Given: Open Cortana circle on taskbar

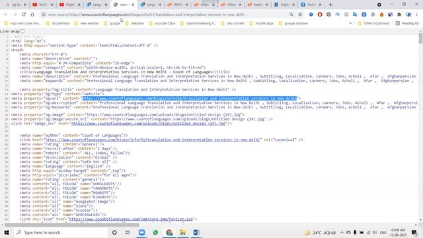Looking at the screenshot, I should point(114,232).
